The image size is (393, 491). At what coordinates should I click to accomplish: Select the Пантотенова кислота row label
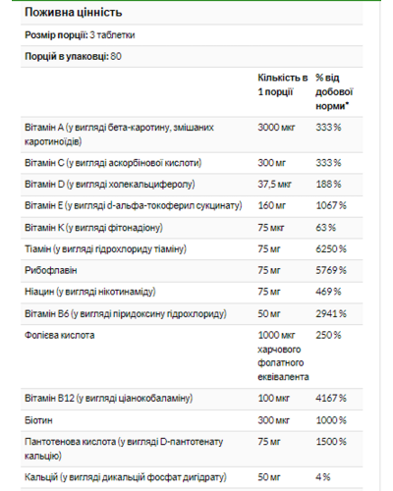(x=124, y=449)
